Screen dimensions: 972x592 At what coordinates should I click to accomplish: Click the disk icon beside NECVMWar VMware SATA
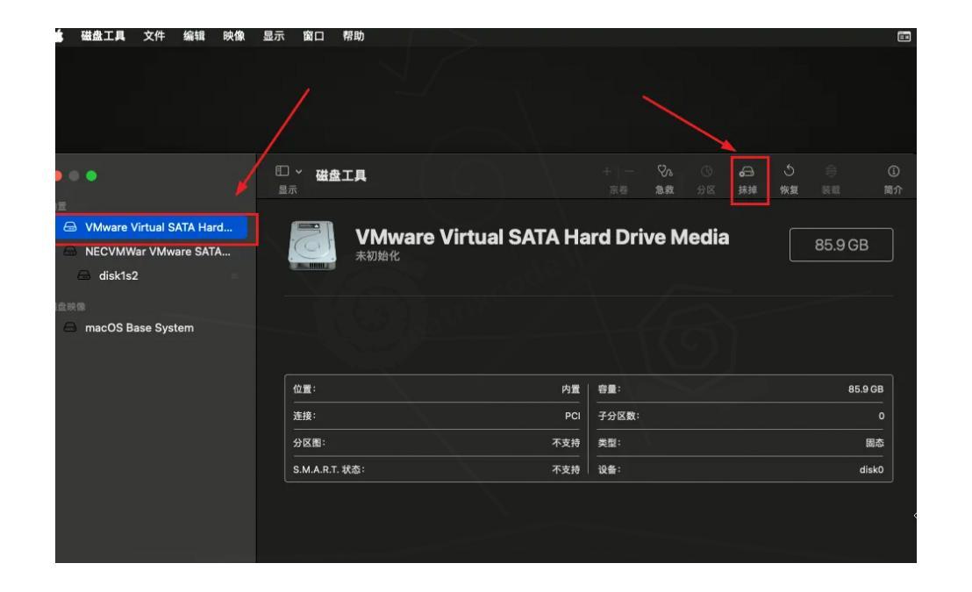70,251
